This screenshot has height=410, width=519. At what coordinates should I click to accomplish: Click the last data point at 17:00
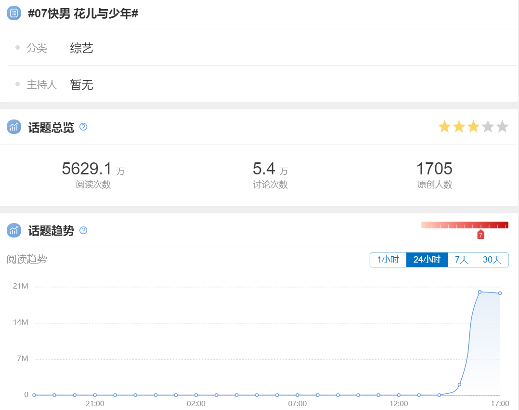click(500, 293)
